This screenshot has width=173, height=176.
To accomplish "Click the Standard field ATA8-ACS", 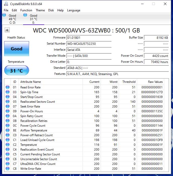I will [x=118, y=68].
